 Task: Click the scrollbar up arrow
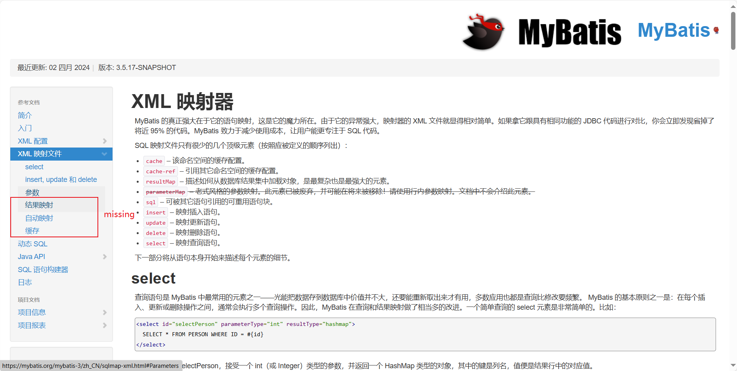coord(733,6)
